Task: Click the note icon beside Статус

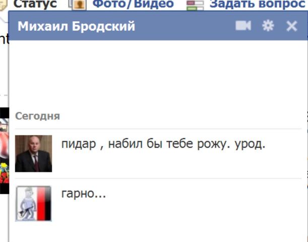Action: (4, 5)
